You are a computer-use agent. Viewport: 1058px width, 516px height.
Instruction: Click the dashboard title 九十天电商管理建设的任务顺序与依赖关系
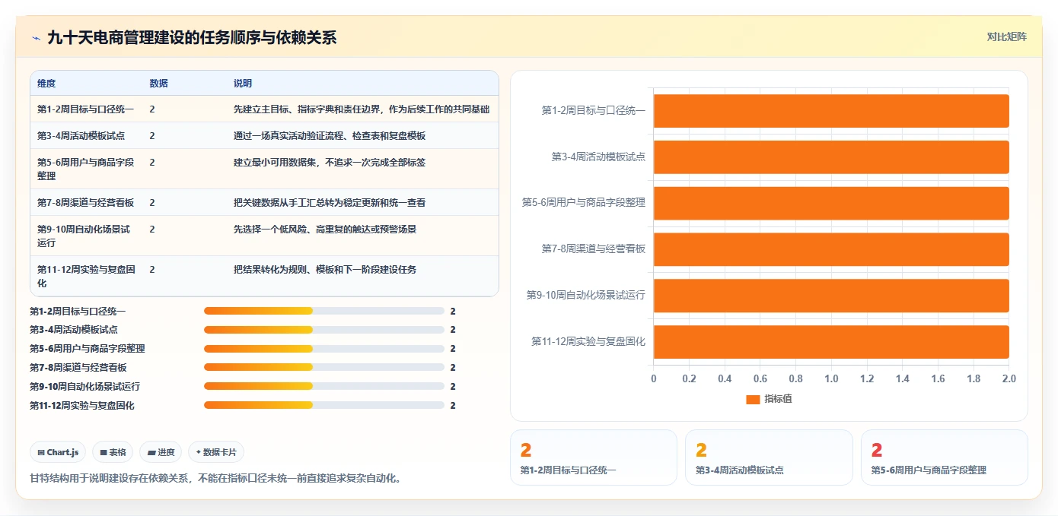coord(192,38)
